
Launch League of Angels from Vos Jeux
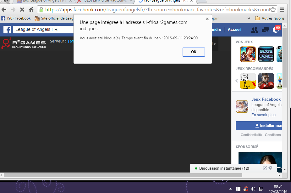tap(248, 54)
